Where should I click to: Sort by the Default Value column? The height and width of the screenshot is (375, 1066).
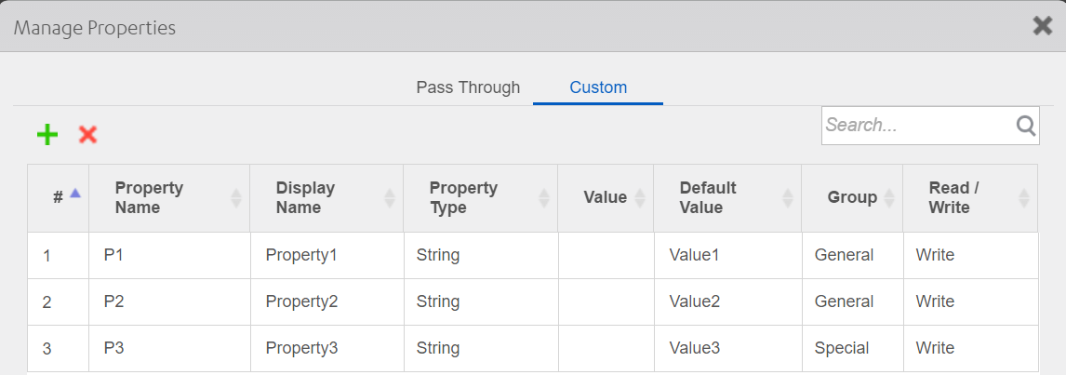pyautogui.click(x=788, y=197)
